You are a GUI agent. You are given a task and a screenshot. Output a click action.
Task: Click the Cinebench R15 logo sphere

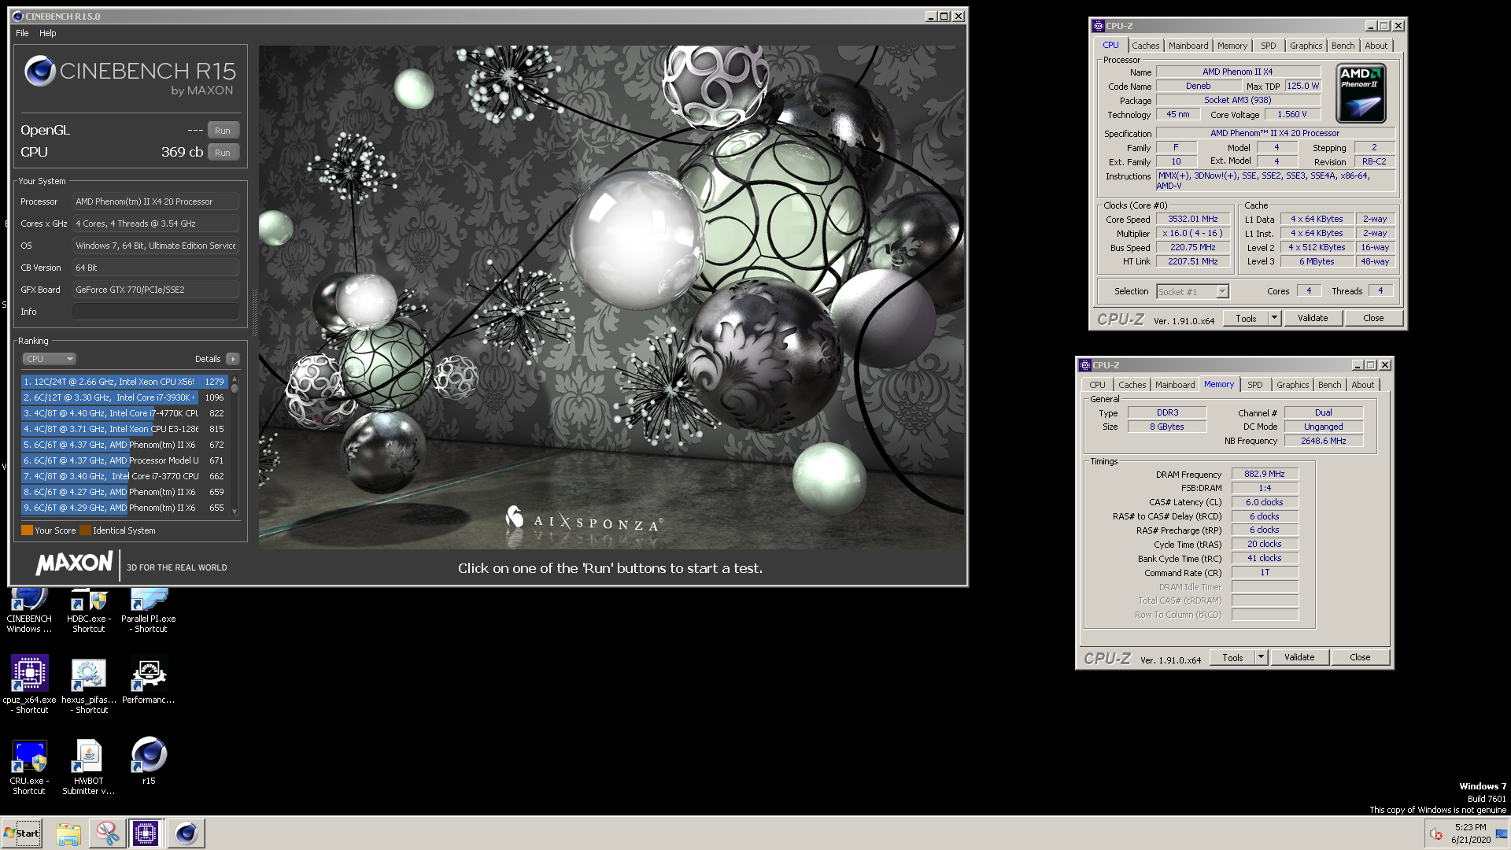(39, 71)
